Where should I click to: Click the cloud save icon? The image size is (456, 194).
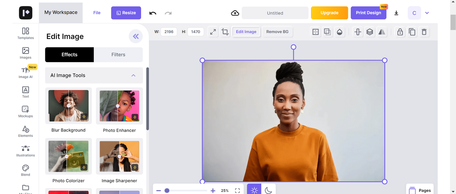(x=235, y=13)
